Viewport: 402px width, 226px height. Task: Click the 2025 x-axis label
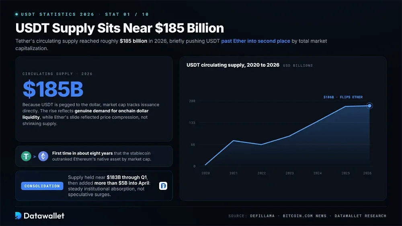pos(346,173)
